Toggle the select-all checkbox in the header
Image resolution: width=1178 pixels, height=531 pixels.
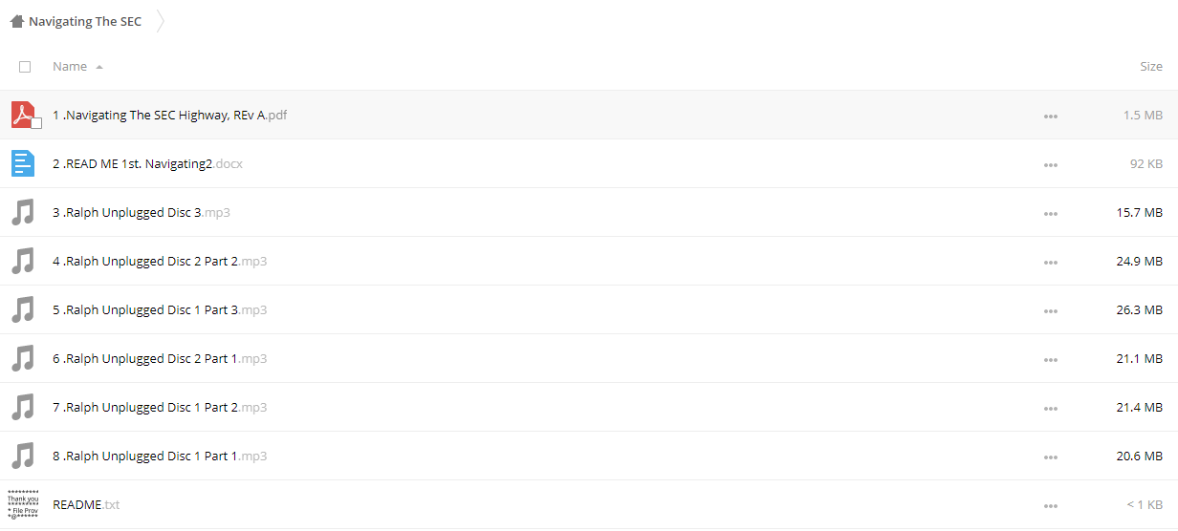(x=25, y=67)
